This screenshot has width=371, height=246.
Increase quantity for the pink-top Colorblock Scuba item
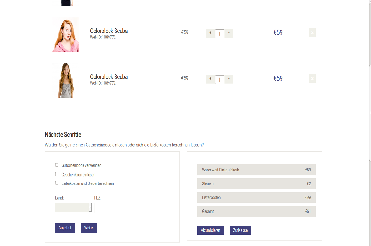210,33
